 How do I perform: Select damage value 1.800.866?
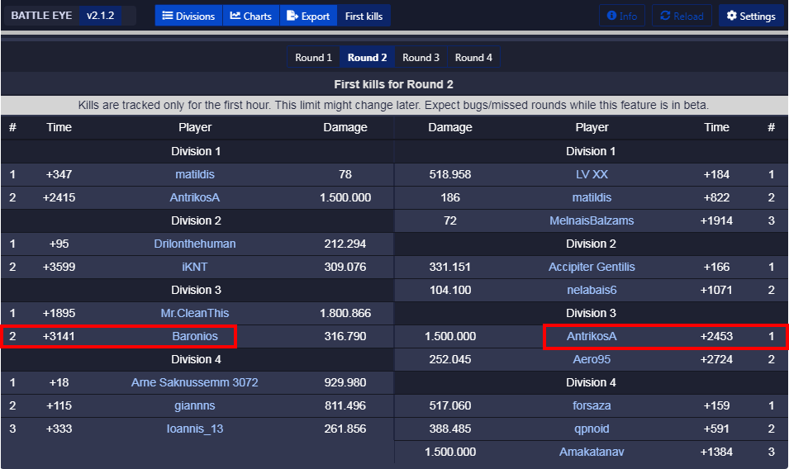[x=345, y=313]
